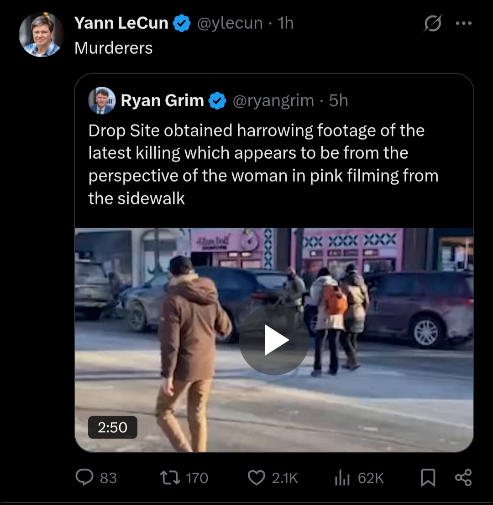
Task: Select the 5h timestamp on the quote
Action: pos(338,100)
